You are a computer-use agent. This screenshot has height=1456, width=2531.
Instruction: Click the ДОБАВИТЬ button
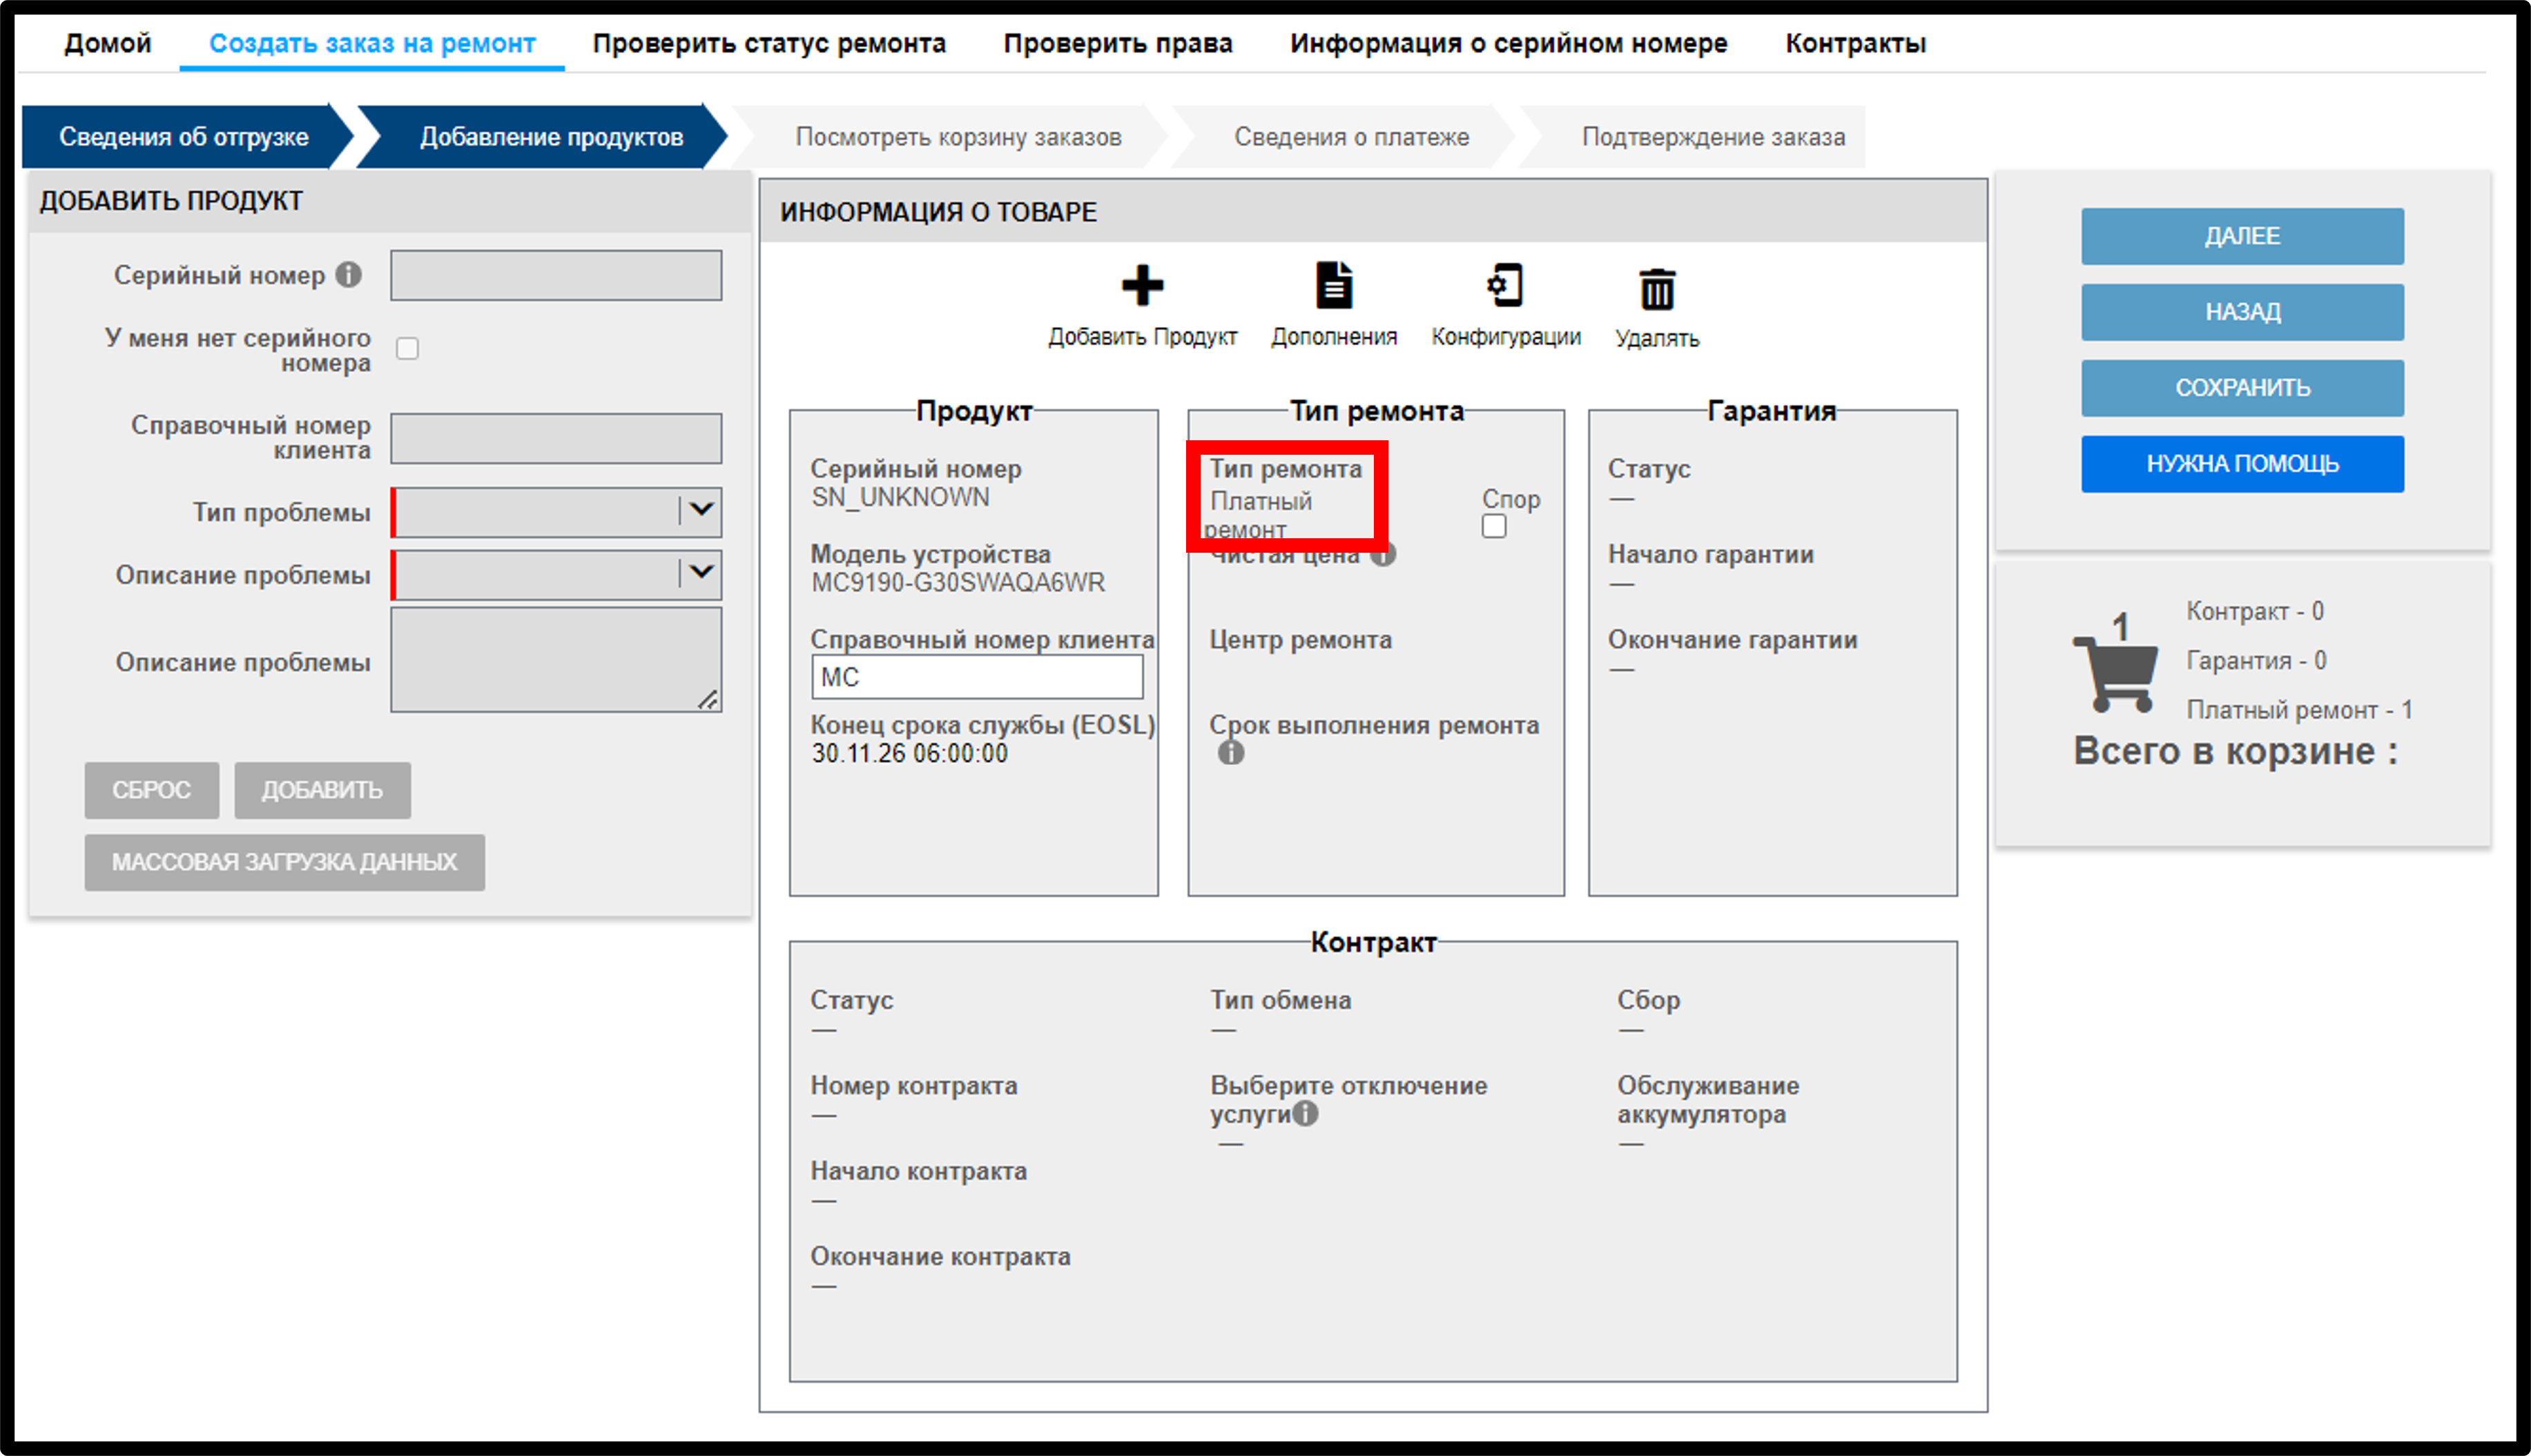(x=322, y=790)
